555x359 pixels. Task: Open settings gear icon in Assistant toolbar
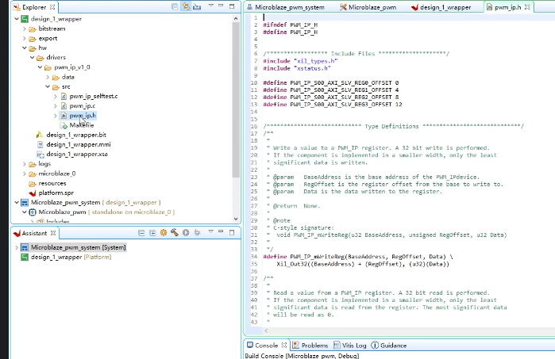coord(164,232)
